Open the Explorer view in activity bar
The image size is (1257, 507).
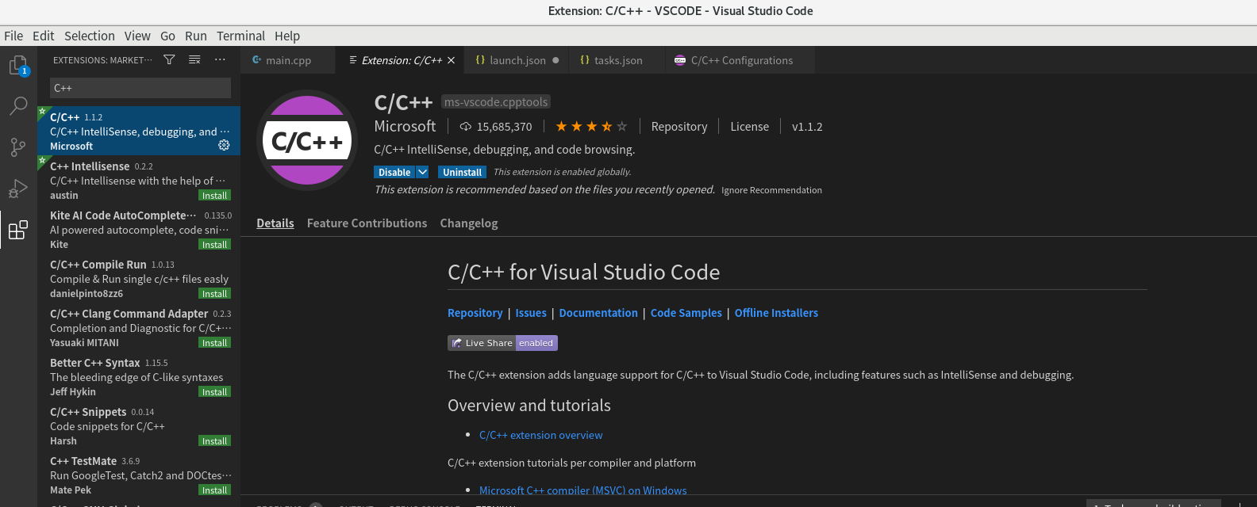pyautogui.click(x=18, y=65)
